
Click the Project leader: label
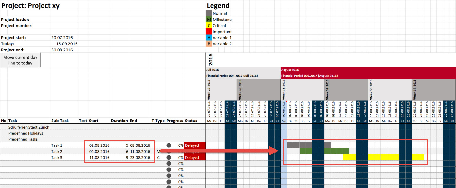pyautogui.click(x=15, y=20)
